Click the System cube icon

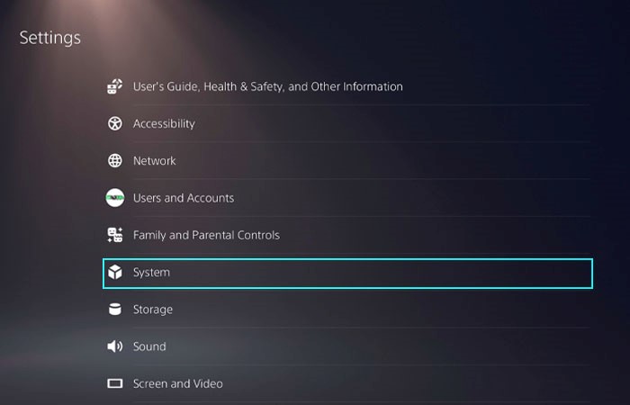115,272
